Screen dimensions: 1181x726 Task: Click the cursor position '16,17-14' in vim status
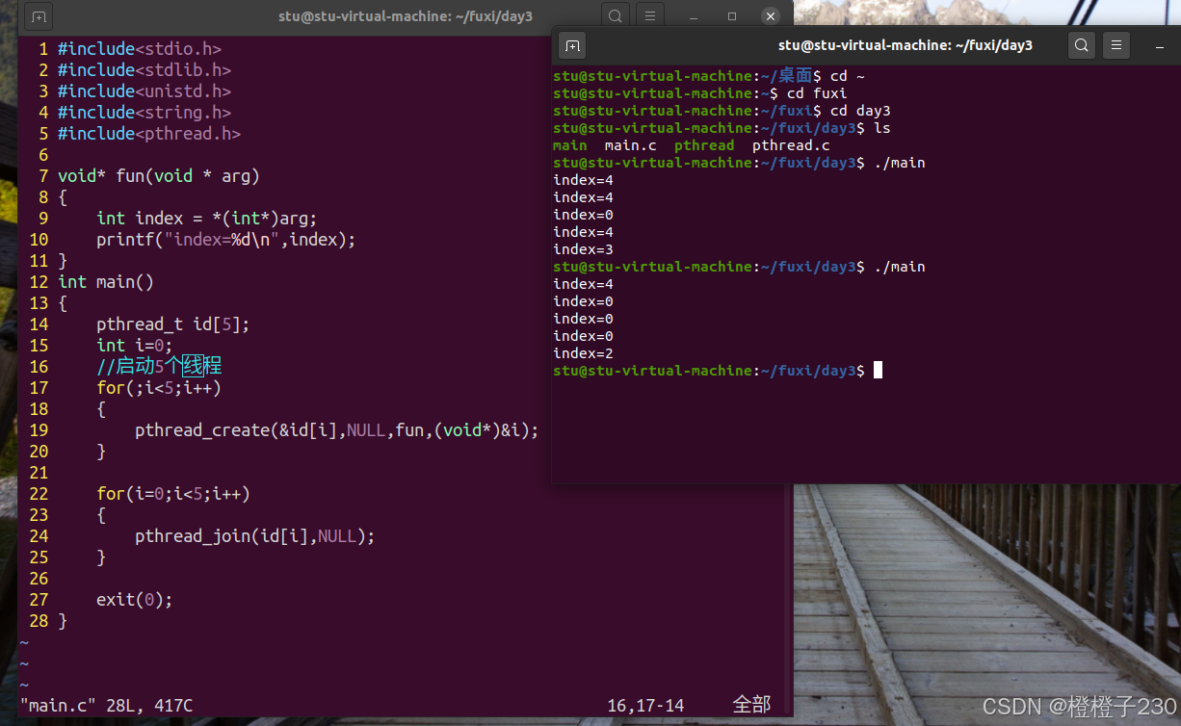(645, 706)
